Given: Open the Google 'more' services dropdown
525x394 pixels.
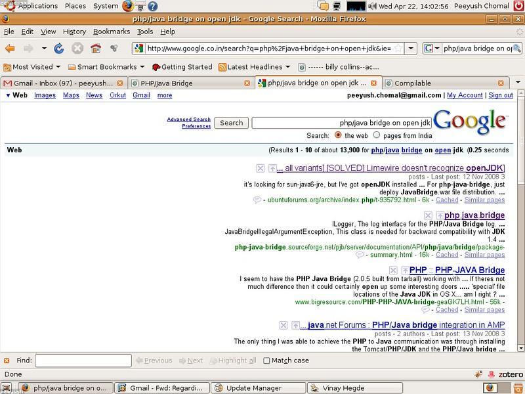Looking at the screenshot, I should [x=165, y=95].
